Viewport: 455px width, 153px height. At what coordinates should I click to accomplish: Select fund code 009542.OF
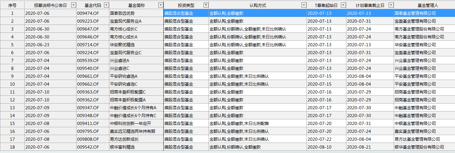click(88, 147)
